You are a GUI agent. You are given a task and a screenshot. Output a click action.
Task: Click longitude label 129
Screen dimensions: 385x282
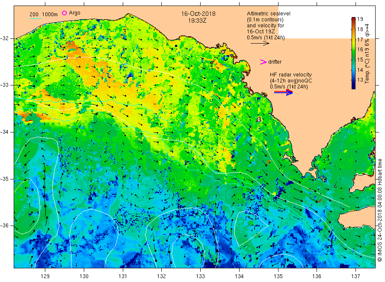coord(45,276)
